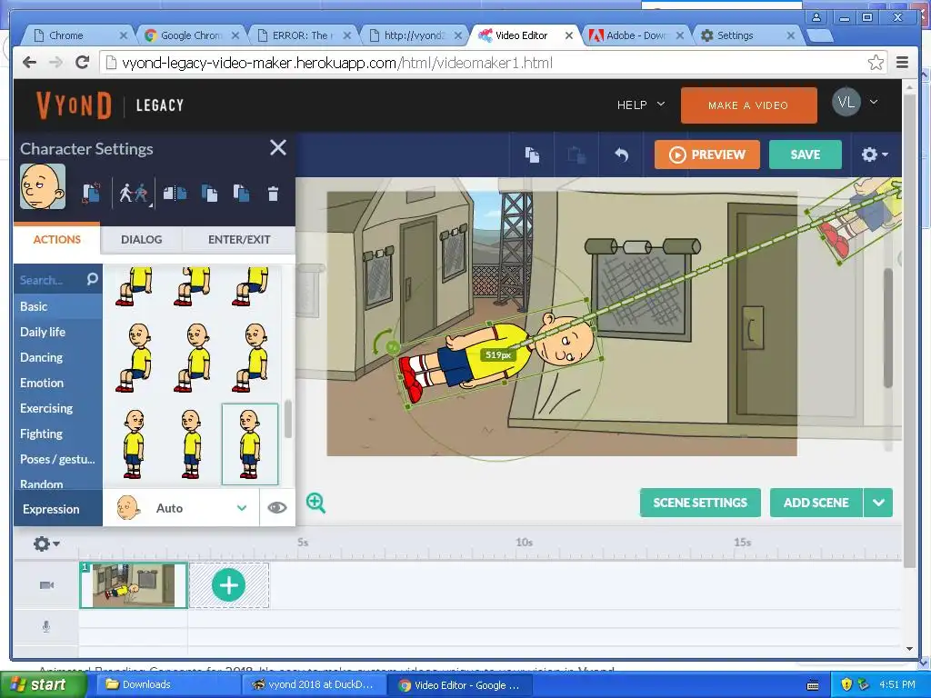Viewport: 931px width, 698px height.
Task: Reload the page with the refresh icon
Action: [x=83, y=63]
